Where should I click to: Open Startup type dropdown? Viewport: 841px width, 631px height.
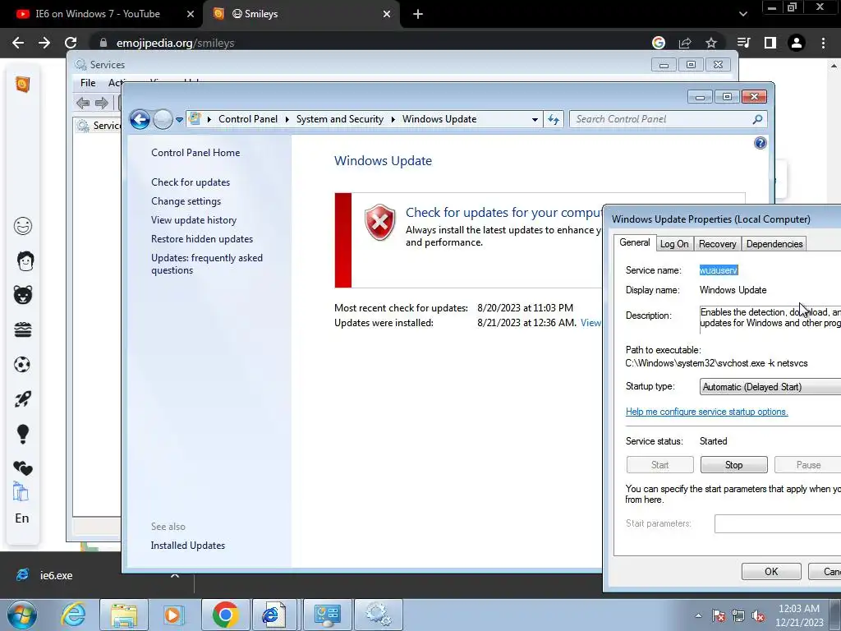point(770,387)
